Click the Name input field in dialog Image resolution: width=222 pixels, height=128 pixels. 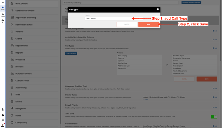[114, 19]
